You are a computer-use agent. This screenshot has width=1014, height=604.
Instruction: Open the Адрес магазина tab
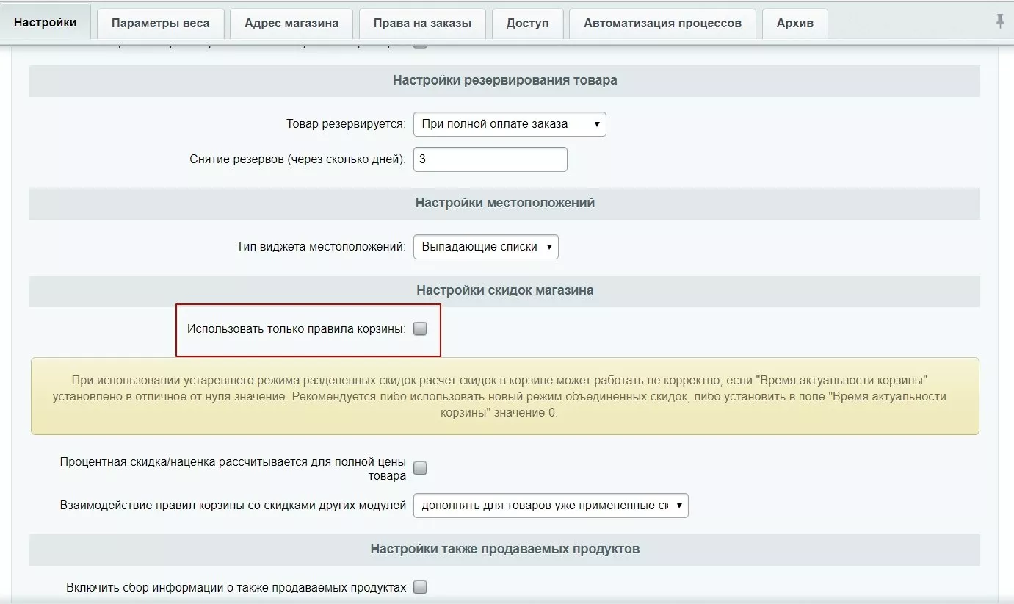(x=291, y=23)
